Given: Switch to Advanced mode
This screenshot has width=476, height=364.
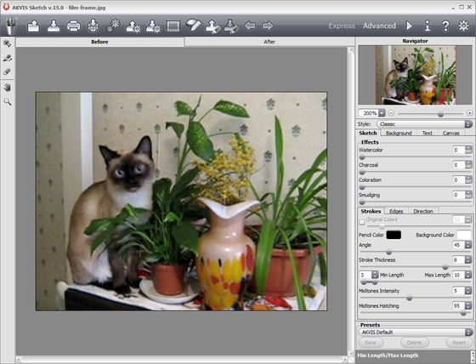Looking at the screenshot, I should tap(379, 26).
